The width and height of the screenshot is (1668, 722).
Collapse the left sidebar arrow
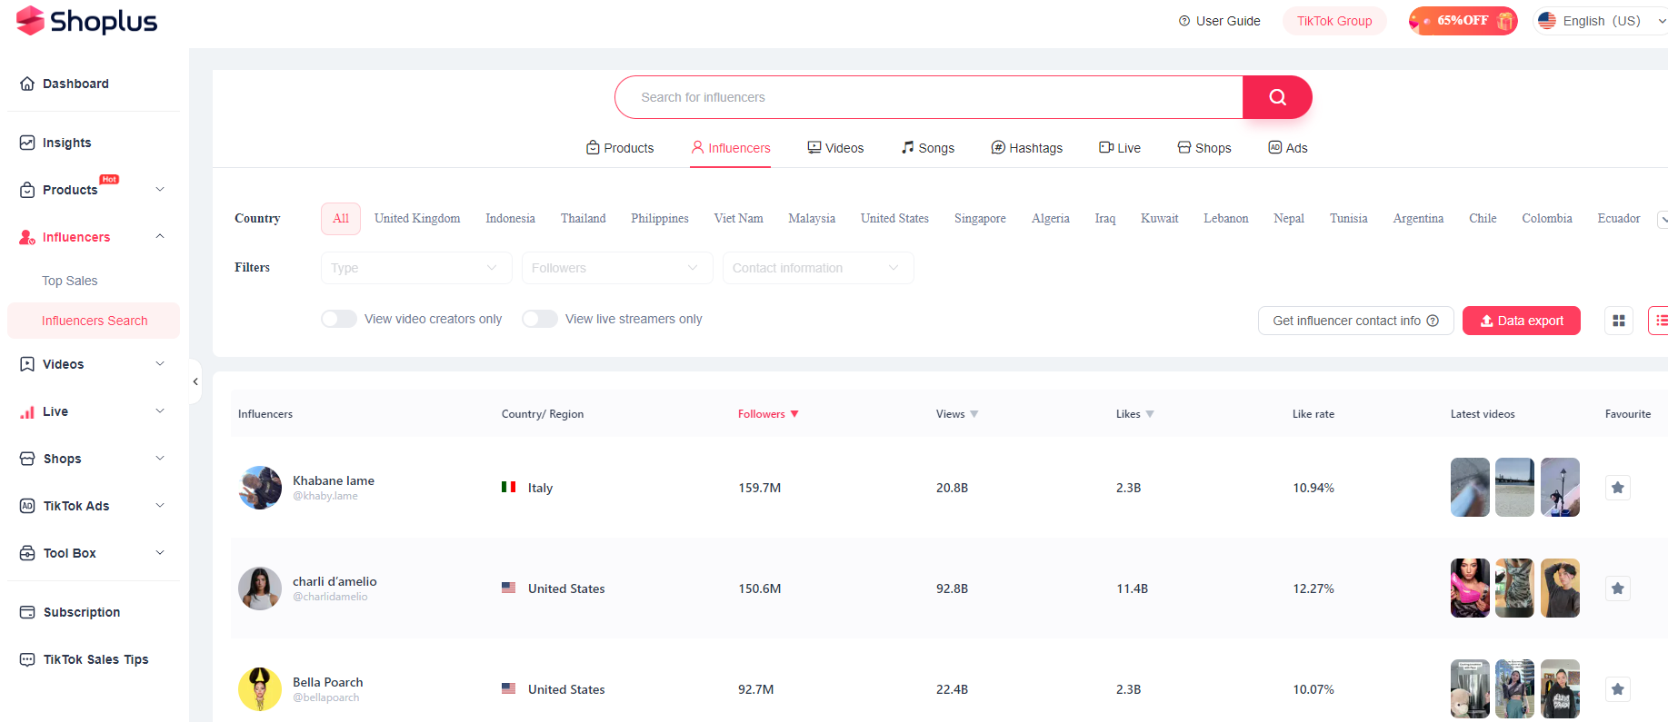[x=195, y=381]
